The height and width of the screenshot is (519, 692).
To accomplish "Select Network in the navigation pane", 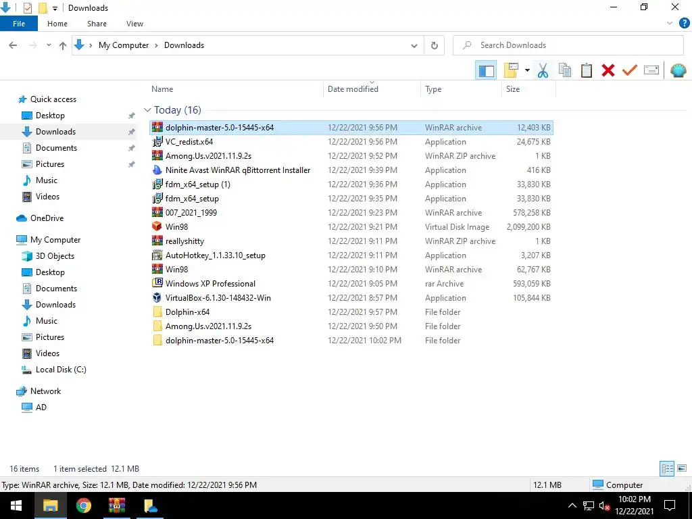I will (x=45, y=391).
